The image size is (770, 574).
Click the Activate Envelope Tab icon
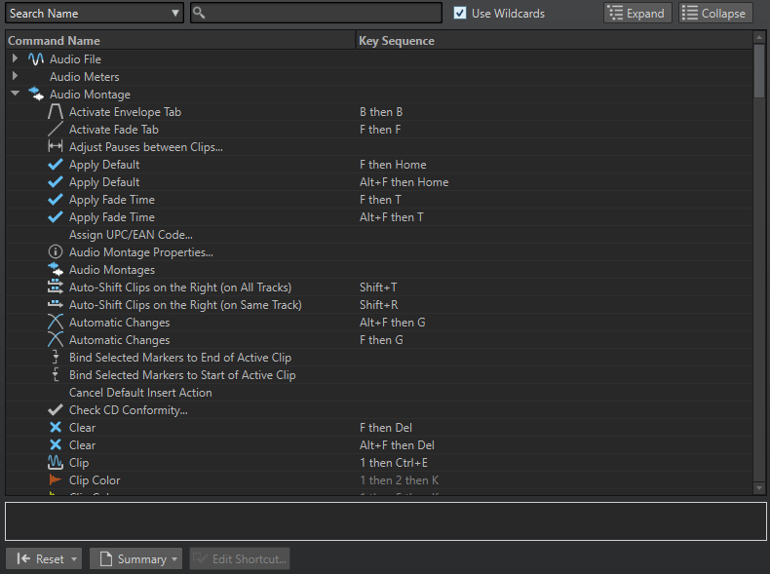point(56,112)
